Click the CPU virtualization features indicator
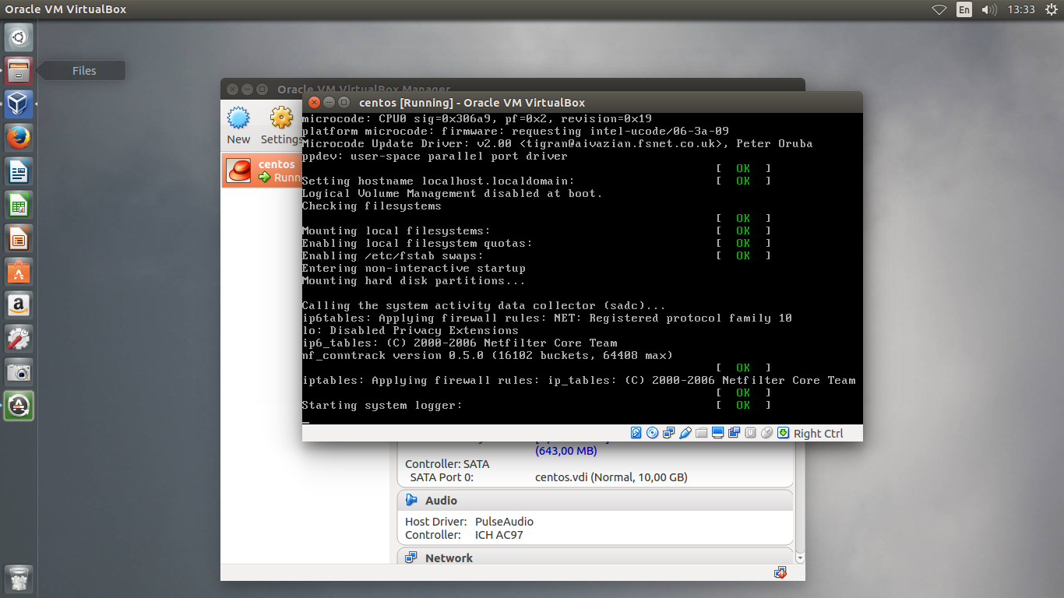Screen dimensions: 1064x598 point(751,433)
